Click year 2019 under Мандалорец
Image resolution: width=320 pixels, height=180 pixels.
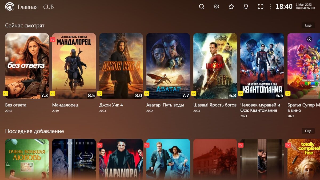click(55, 111)
